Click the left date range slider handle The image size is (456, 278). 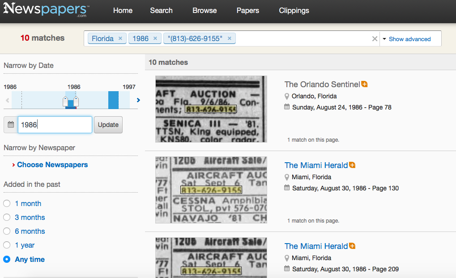click(x=65, y=101)
